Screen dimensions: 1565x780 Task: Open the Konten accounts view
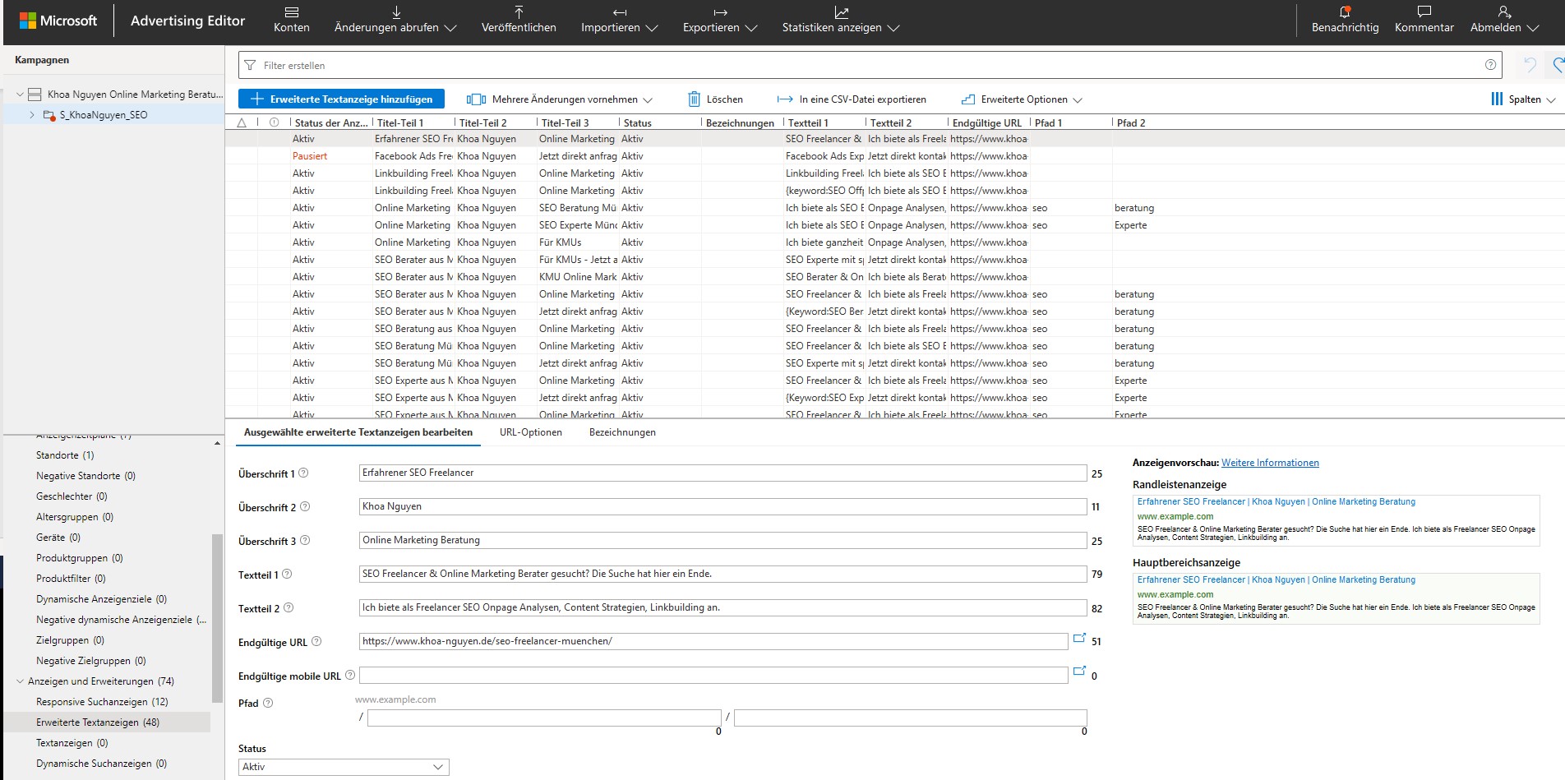[x=291, y=20]
